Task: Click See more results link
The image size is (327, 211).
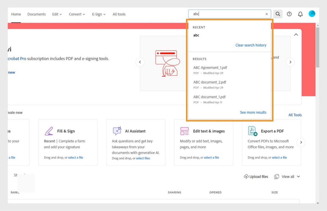Action: 253,112
